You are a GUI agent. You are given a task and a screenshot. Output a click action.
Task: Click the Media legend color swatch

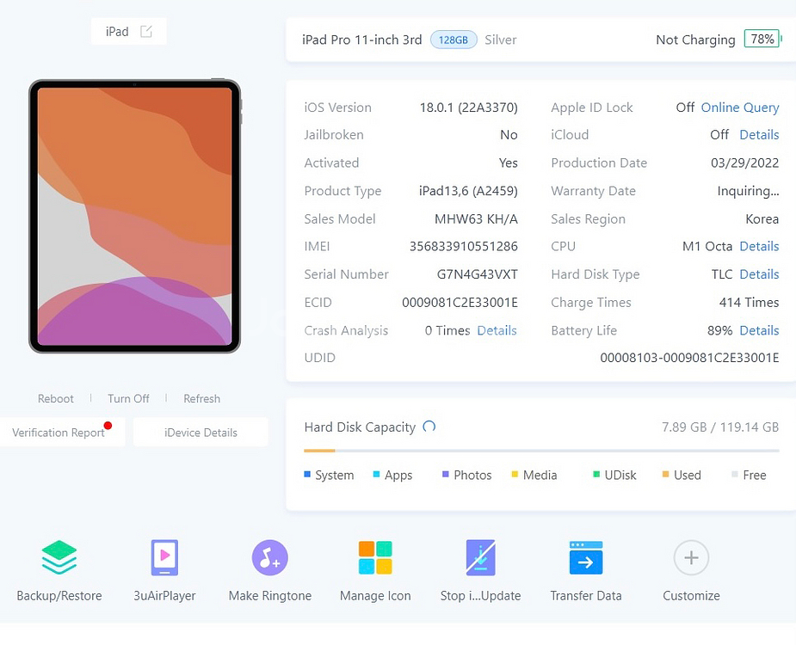coord(515,475)
